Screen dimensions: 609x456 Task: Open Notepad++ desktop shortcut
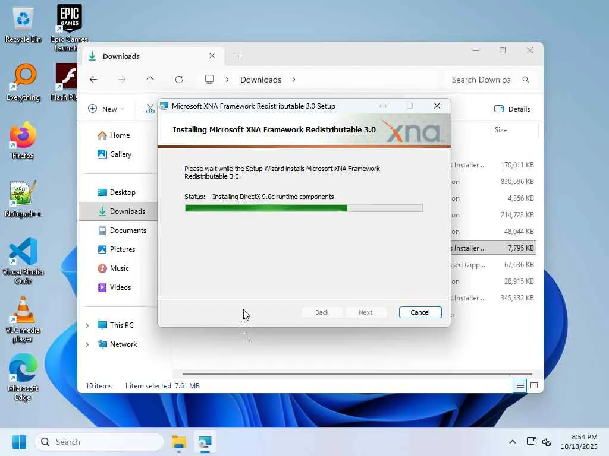[23, 198]
